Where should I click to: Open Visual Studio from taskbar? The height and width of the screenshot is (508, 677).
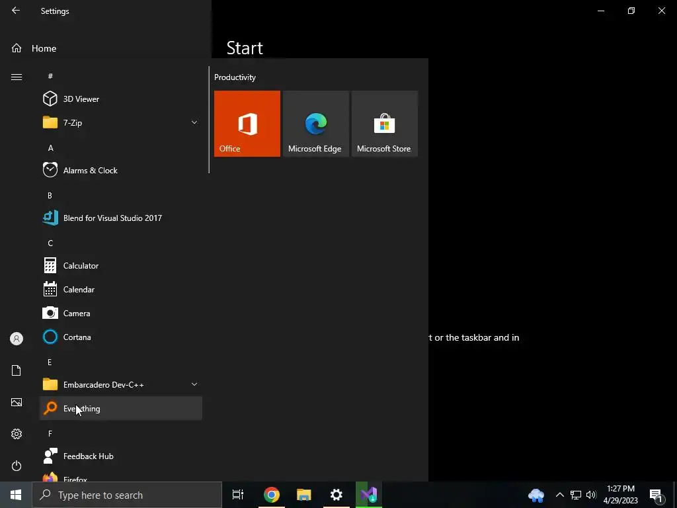click(x=369, y=495)
